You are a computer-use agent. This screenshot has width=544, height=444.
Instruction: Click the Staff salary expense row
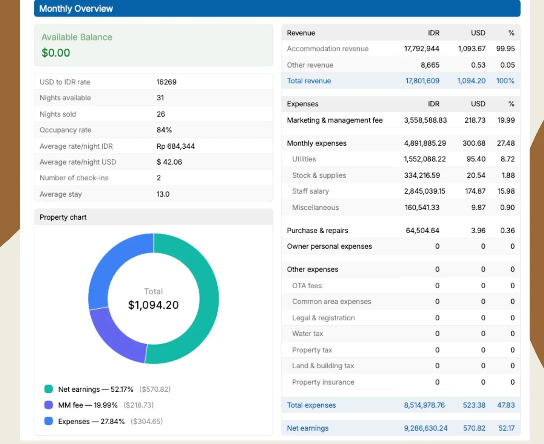click(x=401, y=191)
